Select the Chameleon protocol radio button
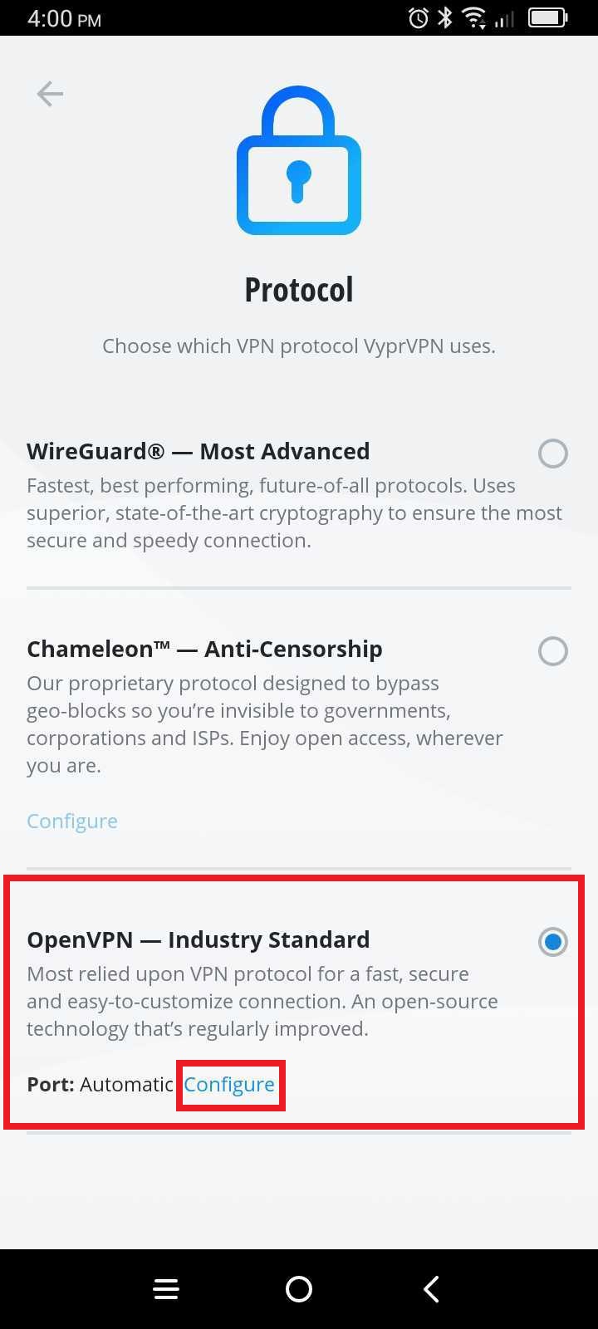The width and height of the screenshot is (598, 1329). pyautogui.click(x=553, y=651)
